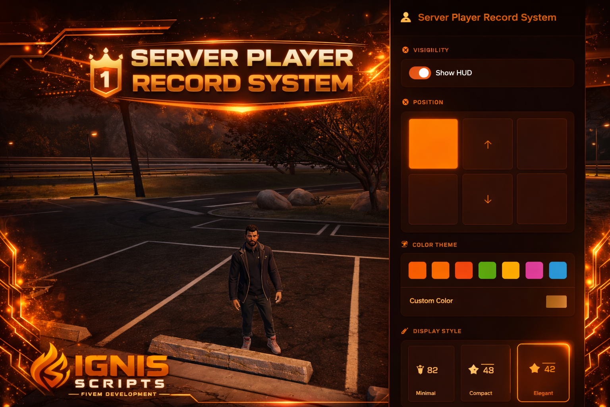Pick the second orange color theme swatch

[x=440, y=270]
